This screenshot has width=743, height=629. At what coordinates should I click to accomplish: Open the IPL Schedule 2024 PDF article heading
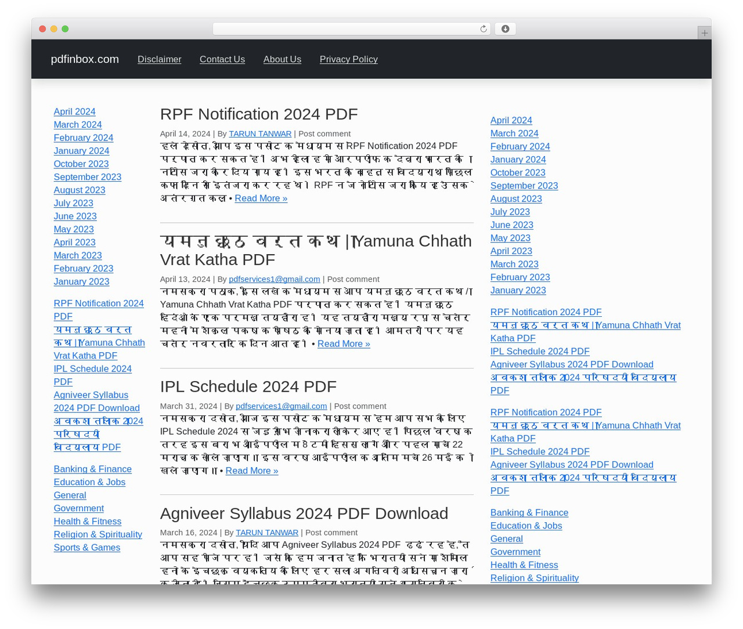[x=248, y=386]
